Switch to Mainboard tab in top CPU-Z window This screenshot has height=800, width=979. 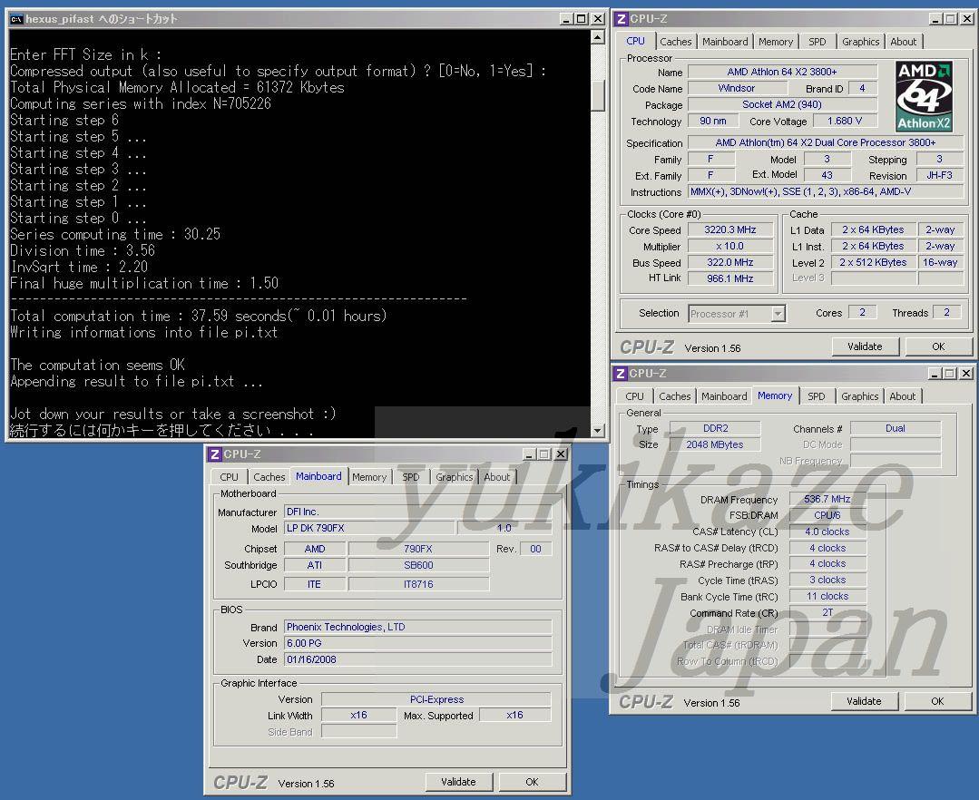725,42
